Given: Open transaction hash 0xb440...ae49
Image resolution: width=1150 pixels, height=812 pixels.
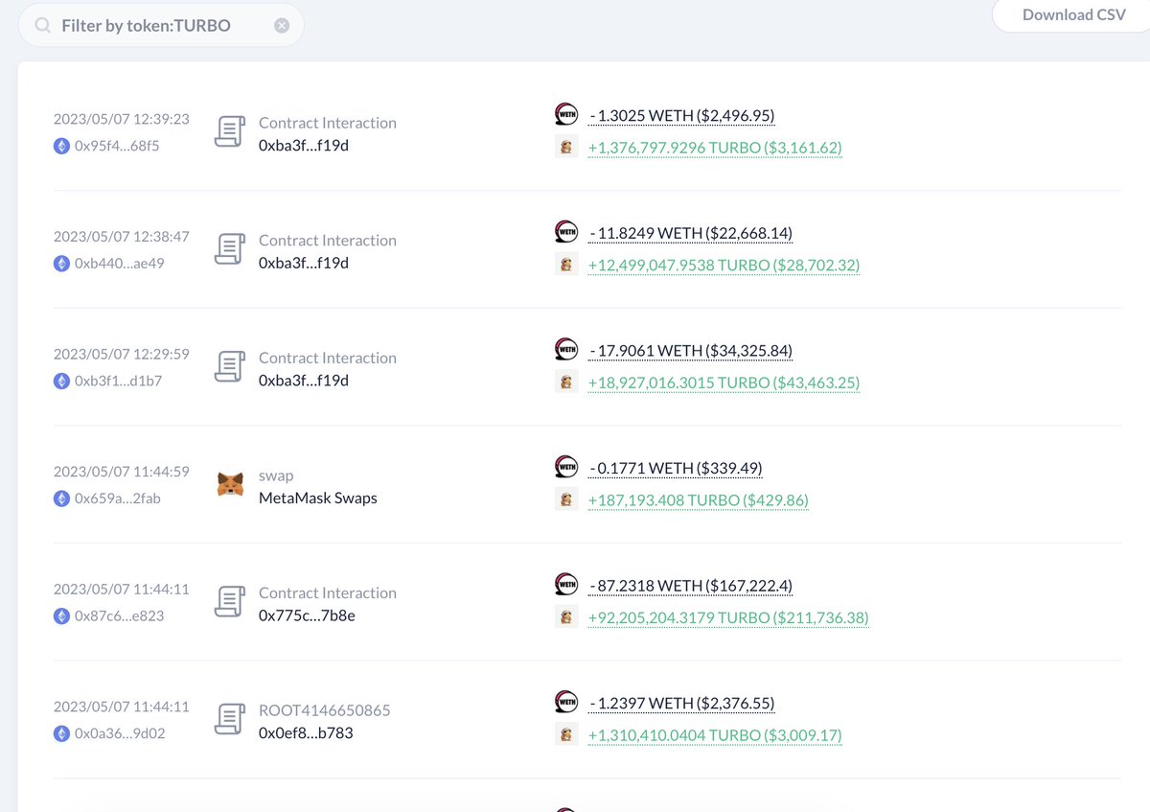Looking at the screenshot, I should tap(119, 263).
